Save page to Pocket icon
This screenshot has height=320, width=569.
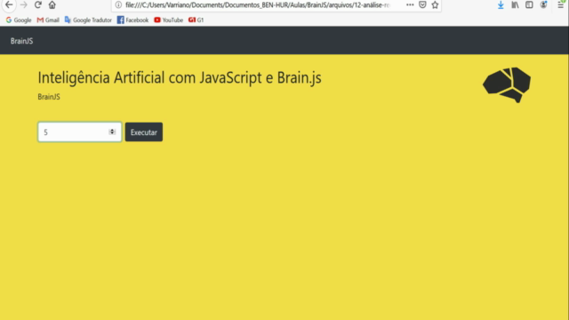[x=422, y=4]
